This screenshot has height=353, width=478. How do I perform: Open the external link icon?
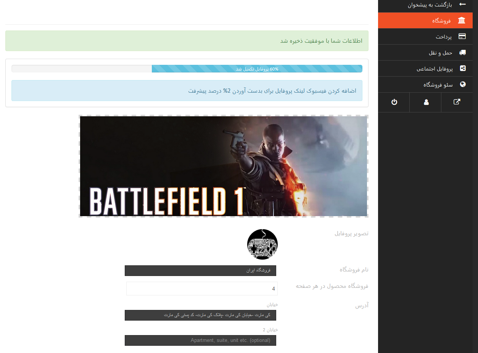point(457,102)
